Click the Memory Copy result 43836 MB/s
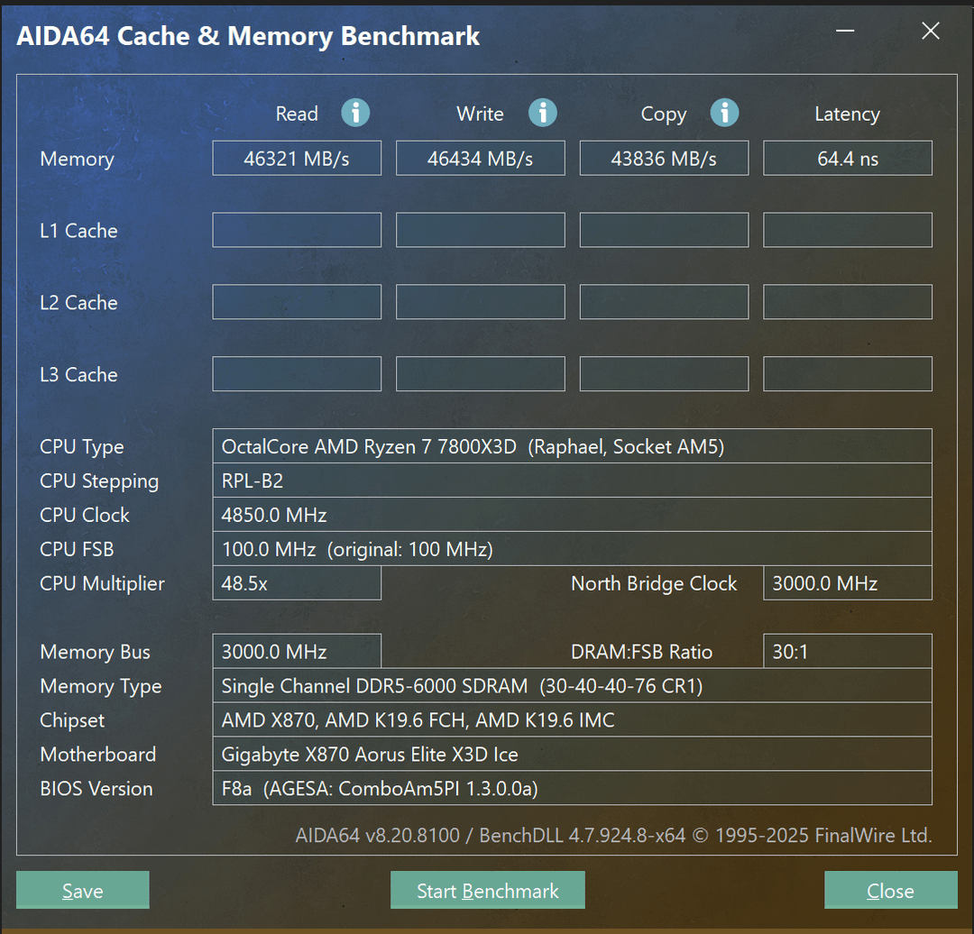Screen dimensions: 974x934 [664, 159]
